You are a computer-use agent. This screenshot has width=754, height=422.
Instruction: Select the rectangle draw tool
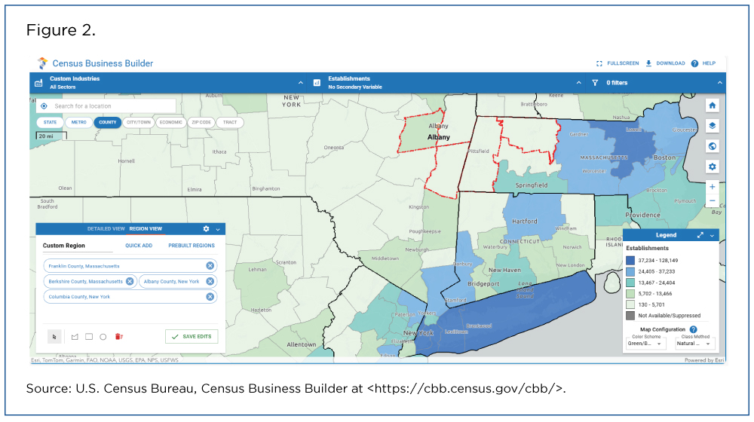click(89, 337)
